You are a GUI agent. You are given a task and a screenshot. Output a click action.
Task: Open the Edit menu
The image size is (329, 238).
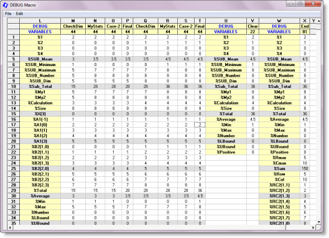[19, 14]
